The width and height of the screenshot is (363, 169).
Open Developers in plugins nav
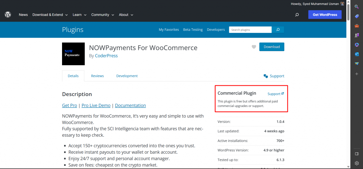pyautogui.click(x=216, y=30)
